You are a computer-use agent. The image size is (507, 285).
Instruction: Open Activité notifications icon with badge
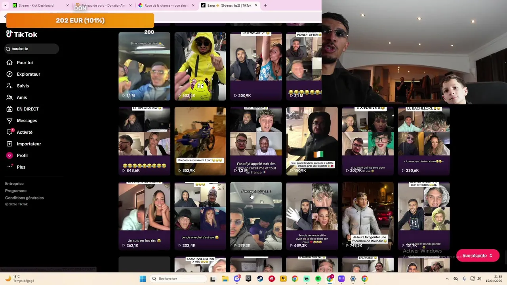coord(9,132)
